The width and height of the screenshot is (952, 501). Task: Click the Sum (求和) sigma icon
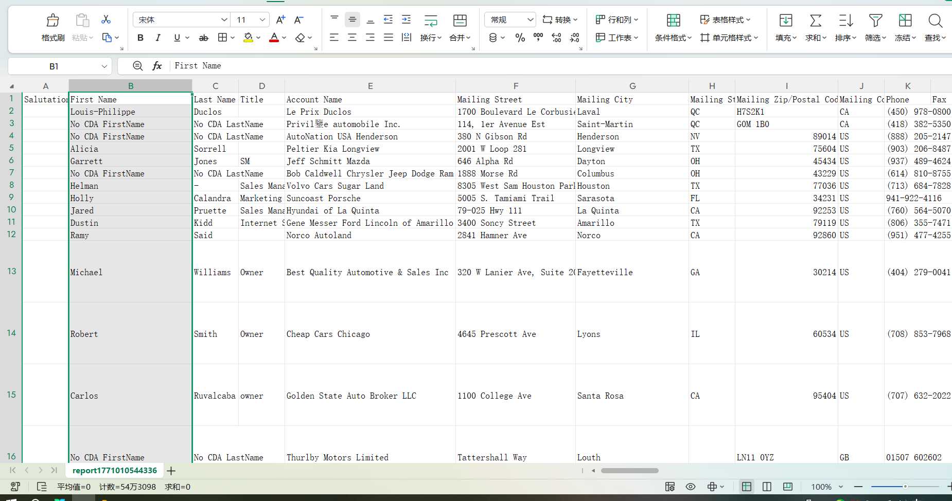pyautogui.click(x=816, y=20)
